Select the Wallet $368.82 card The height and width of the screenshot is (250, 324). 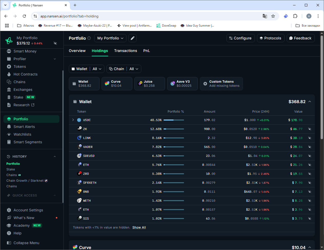tap(84, 84)
